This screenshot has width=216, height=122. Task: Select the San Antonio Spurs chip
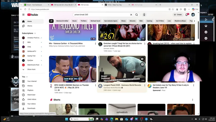[x=111, y=21]
